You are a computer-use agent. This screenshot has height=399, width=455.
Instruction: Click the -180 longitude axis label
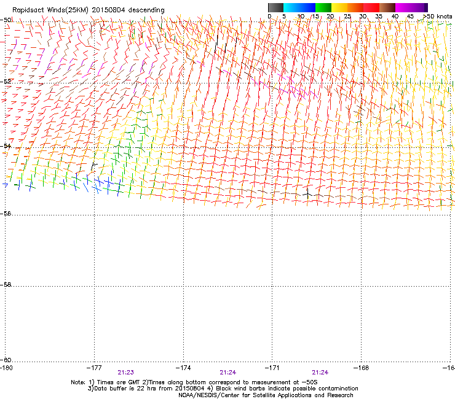(x=6, y=368)
